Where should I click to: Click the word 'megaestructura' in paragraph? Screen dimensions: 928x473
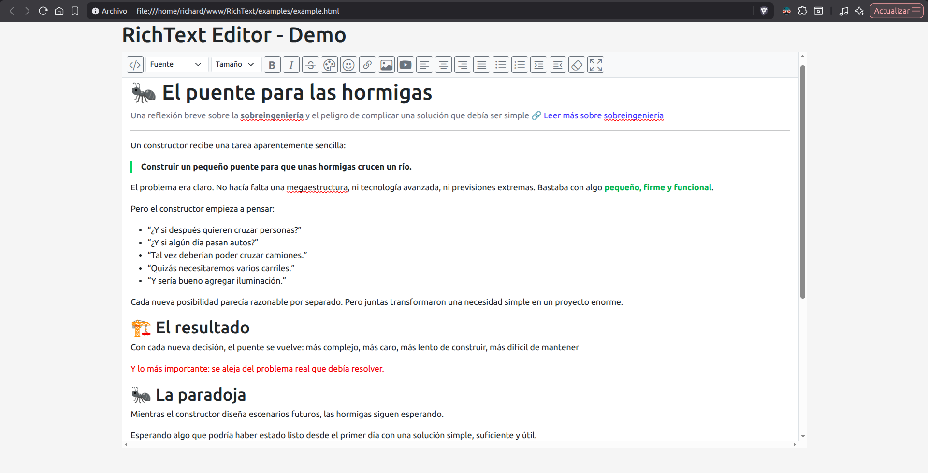click(317, 187)
